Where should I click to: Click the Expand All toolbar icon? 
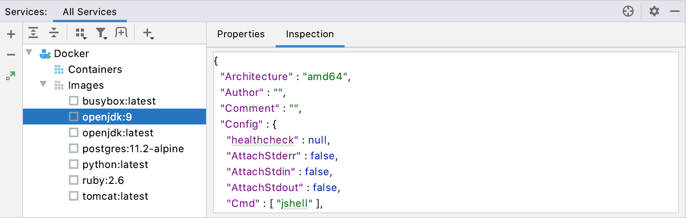[x=33, y=33]
